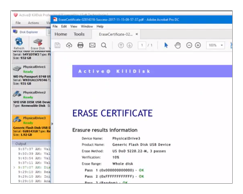Click the first 9:29:10 AM log line
The width and height of the screenshot is (243, 194).
(x=34, y=172)
